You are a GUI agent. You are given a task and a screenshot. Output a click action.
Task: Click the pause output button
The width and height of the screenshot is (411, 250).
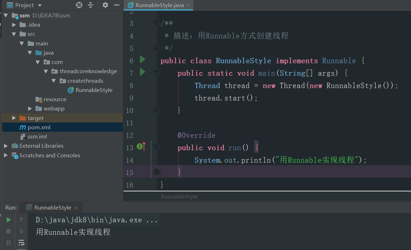tap(9, 243)
